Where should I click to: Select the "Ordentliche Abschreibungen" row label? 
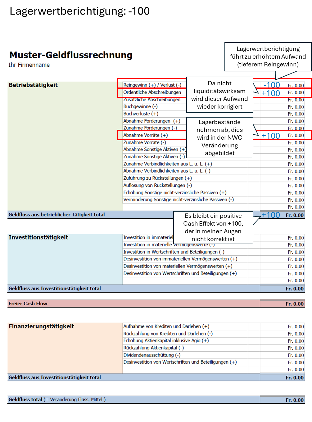coord(152,92)
